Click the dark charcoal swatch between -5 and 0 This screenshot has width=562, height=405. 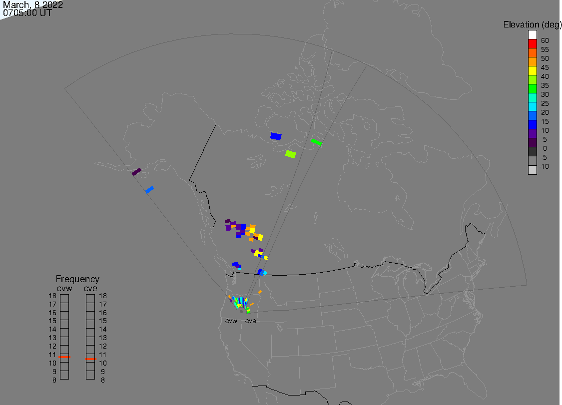532,152
